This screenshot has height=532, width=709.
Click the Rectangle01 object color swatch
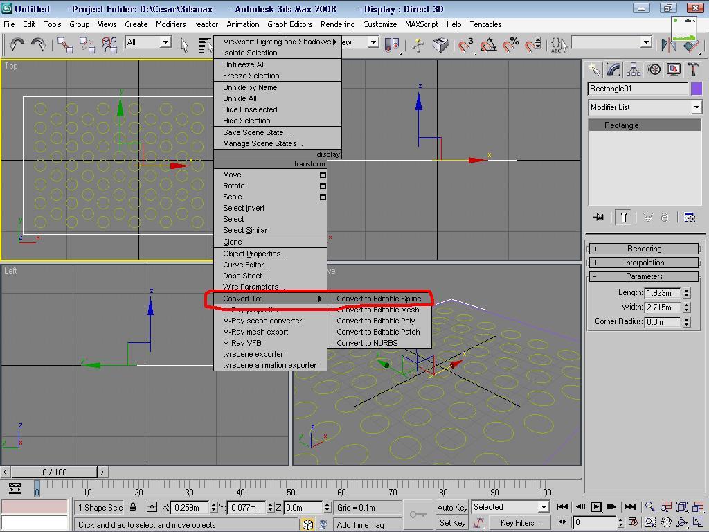coord(697,89)
